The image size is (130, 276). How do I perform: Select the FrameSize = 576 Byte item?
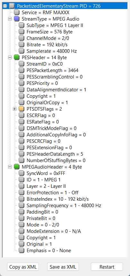coord(49,32)
